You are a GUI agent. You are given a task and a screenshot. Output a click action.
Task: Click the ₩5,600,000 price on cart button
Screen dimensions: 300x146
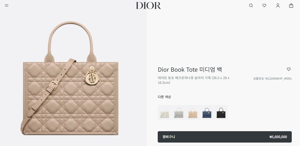click(x=278, y=137)
